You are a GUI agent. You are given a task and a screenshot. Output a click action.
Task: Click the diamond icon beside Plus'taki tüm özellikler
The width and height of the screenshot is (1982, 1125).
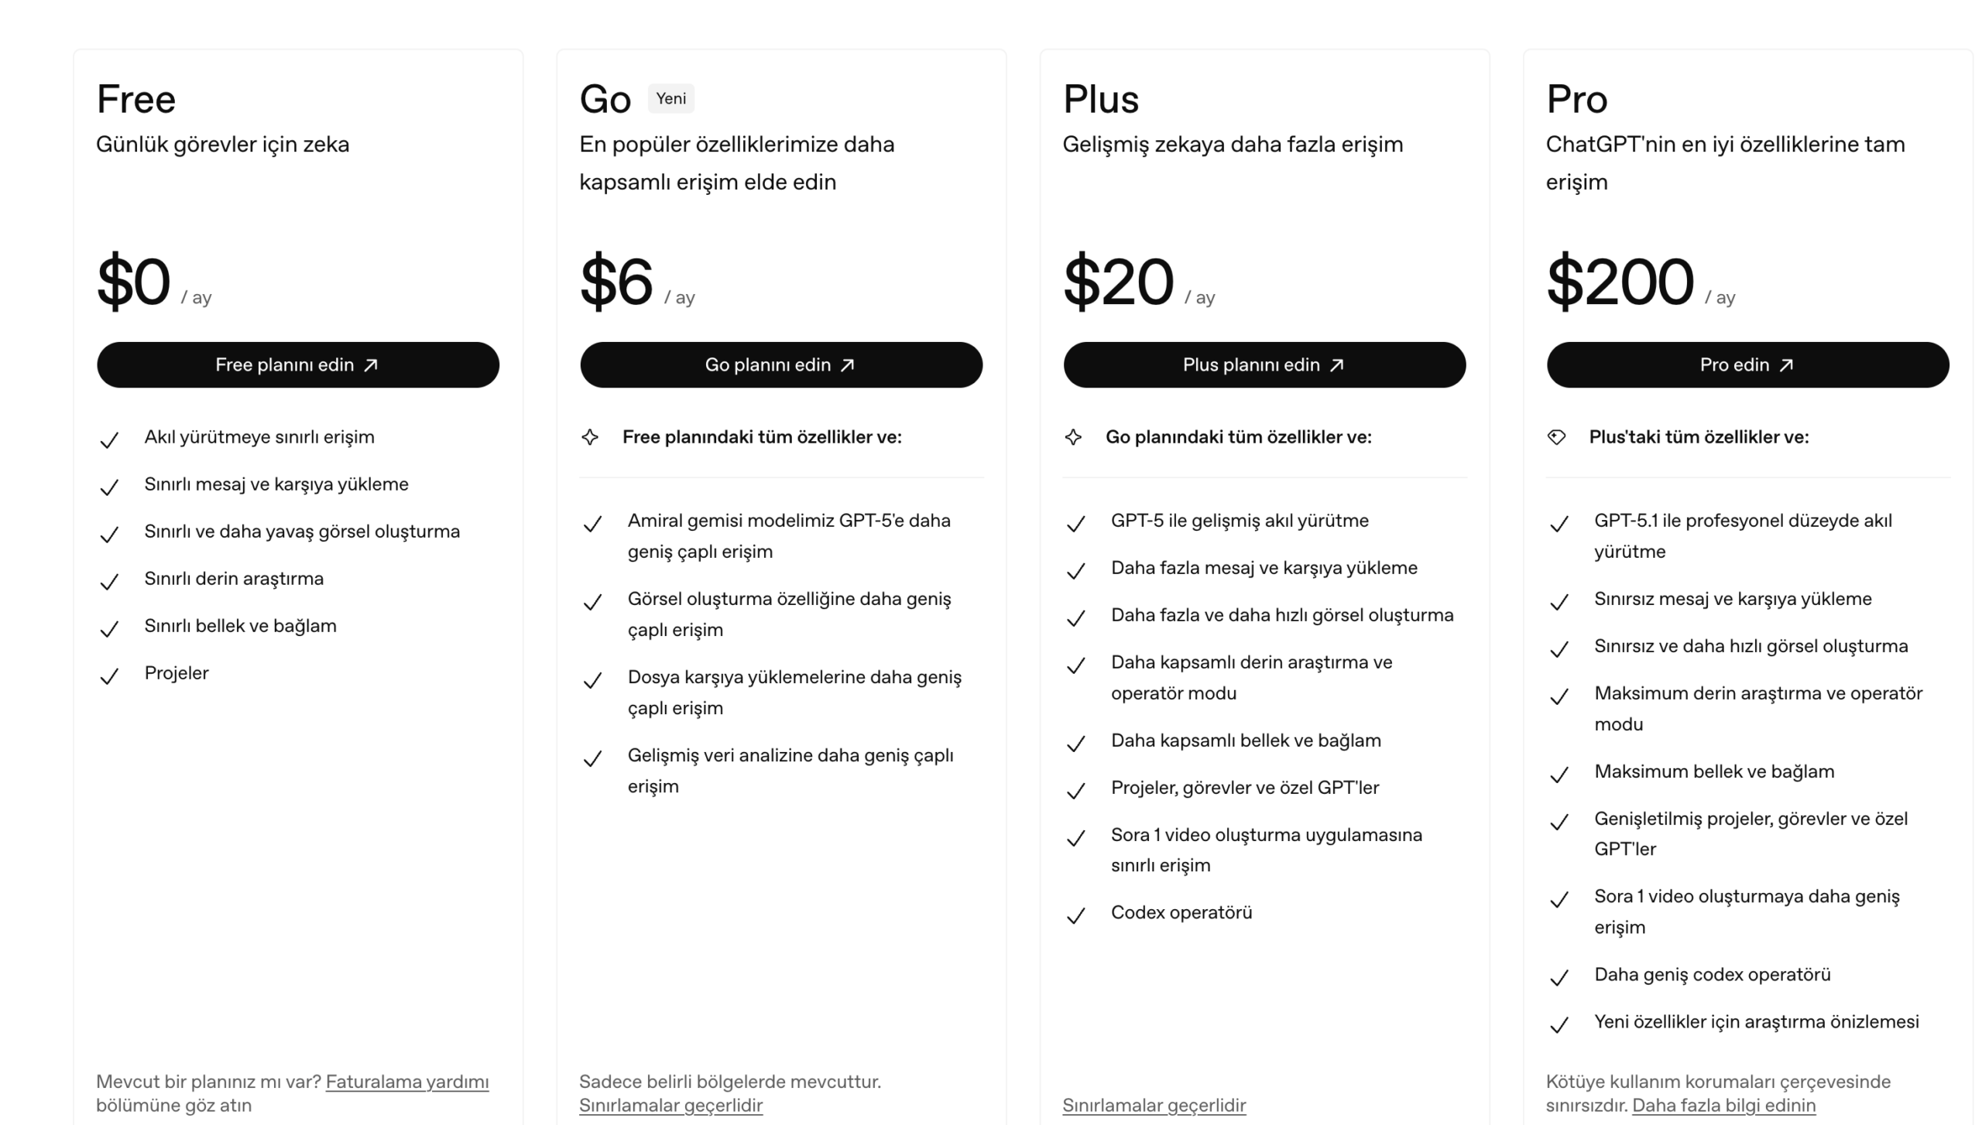[x=1556, y=437]
